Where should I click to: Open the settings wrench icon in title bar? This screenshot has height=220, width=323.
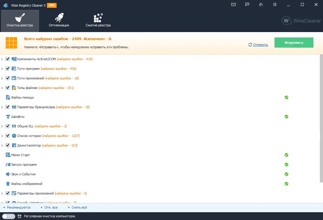coord(261,4)
